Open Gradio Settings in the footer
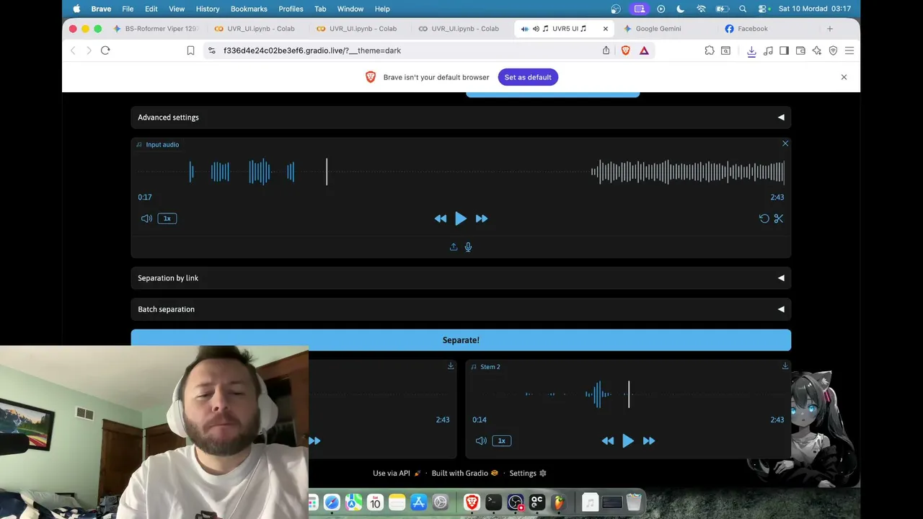The width and height of the screenshot is (923, 519). pyautogui.click(x=528, y=474)
